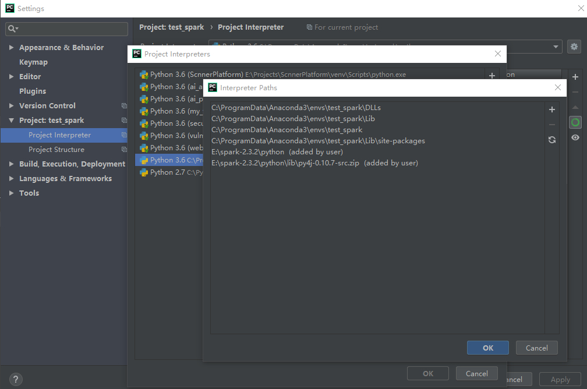This screenshot has height=389, width=587.
Task: Select Appearance & Behavior label
Action: pos(61,48)
